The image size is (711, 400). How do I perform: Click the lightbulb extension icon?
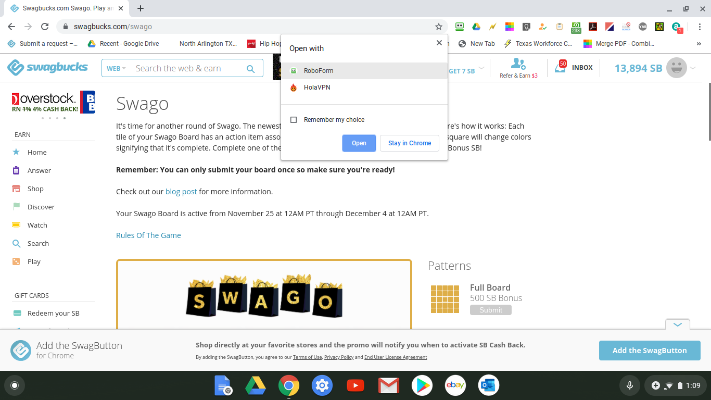[526, 27]
